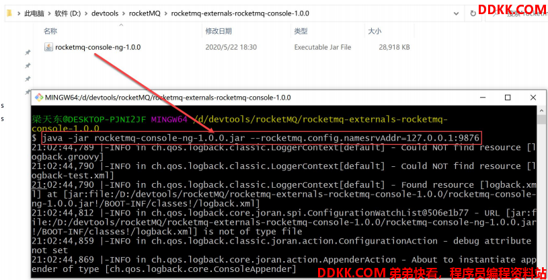
Task: Click the jar file icon for rocketmq-console-ng-1.0.0
Action: (x=48, y=47)
